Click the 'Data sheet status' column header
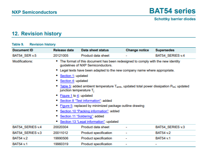Viewport: 208px width, 152px height. (x=95, y=50)
